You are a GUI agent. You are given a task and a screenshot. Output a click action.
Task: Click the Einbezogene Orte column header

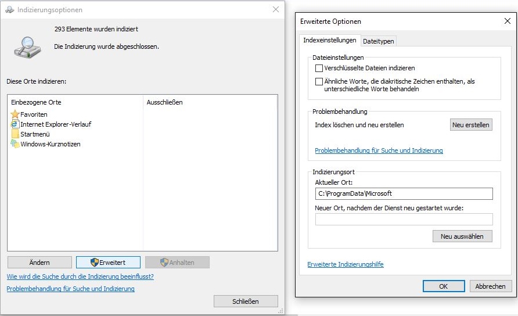[x=36, y=102]
